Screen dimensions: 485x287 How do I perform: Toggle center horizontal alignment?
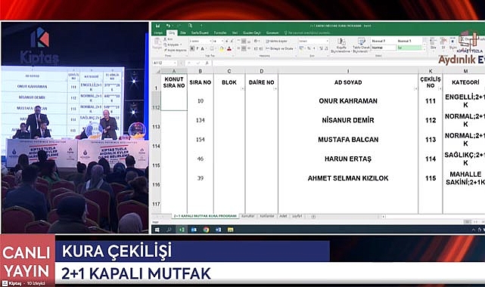[244, 48]
